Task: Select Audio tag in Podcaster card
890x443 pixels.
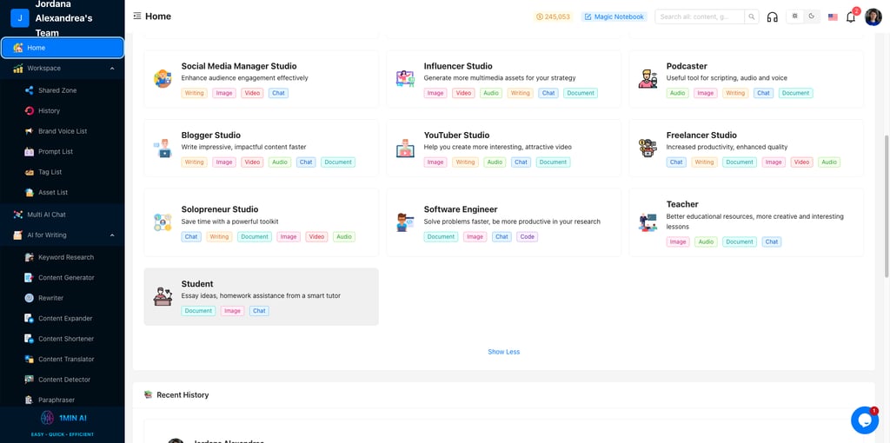Action: 677,93
